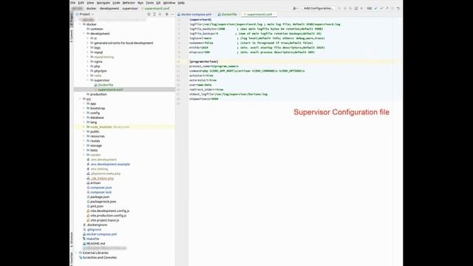
Task: Open the Edit menu
Action: coord(81,3)
